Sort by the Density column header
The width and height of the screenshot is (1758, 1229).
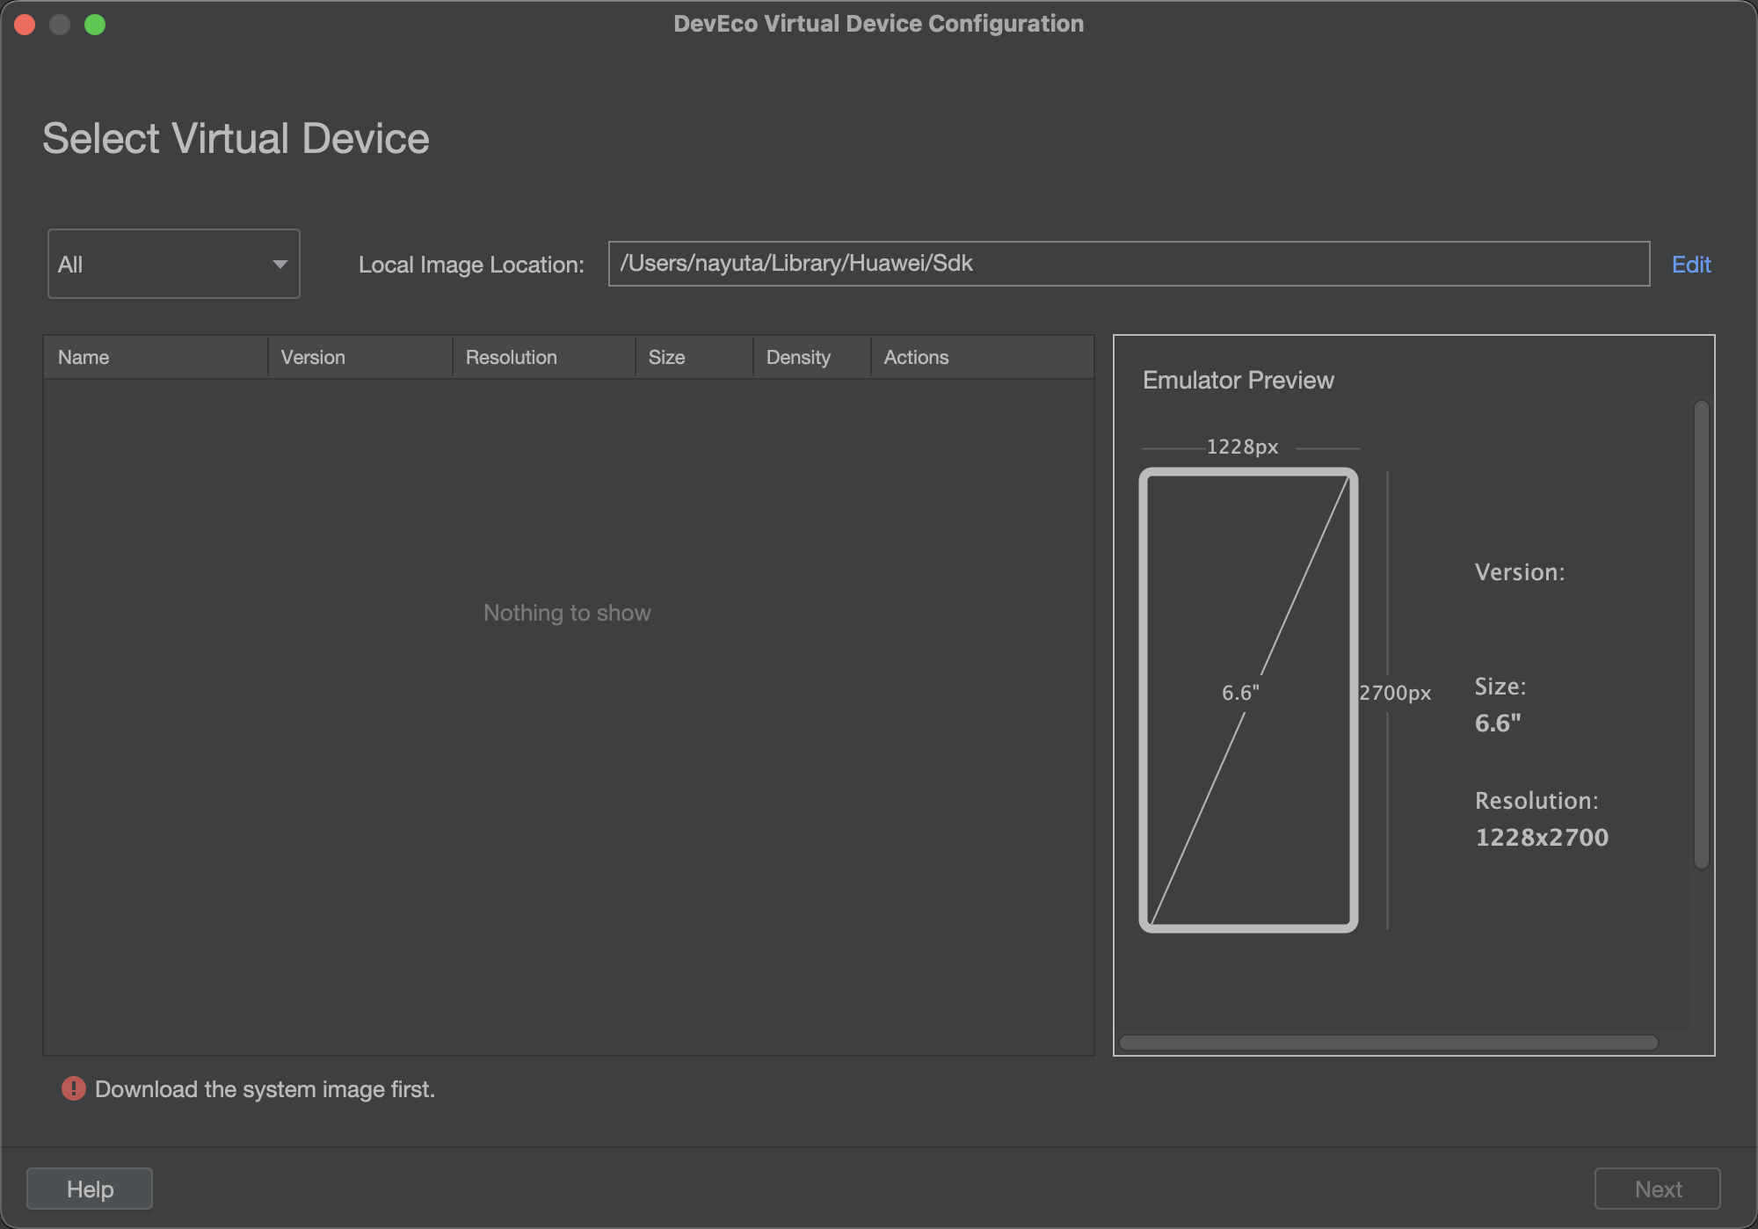[x=812, y=357]
